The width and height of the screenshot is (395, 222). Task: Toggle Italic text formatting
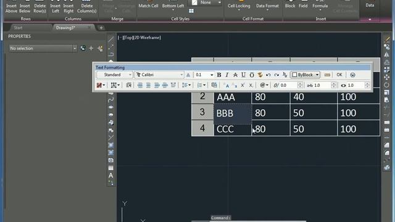click(x=227, y=75)
